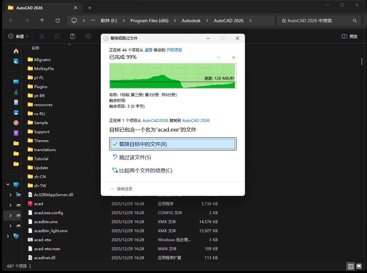The image size is (367, 273).
Task: Open a new tab in File Explorer
Action: point(90,8)
